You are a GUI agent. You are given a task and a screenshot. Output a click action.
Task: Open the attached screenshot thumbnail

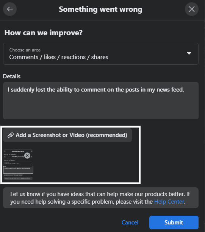pos(18,165)
